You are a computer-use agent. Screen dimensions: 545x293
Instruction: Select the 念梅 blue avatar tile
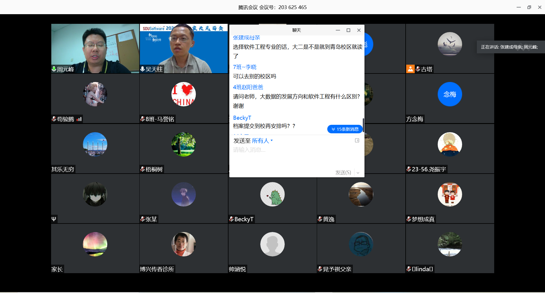click(450, 94)
